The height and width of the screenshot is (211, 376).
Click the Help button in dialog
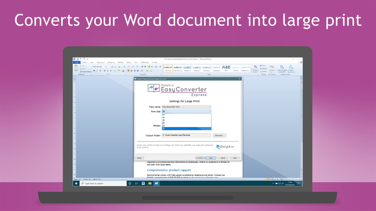tap(235, 158)
